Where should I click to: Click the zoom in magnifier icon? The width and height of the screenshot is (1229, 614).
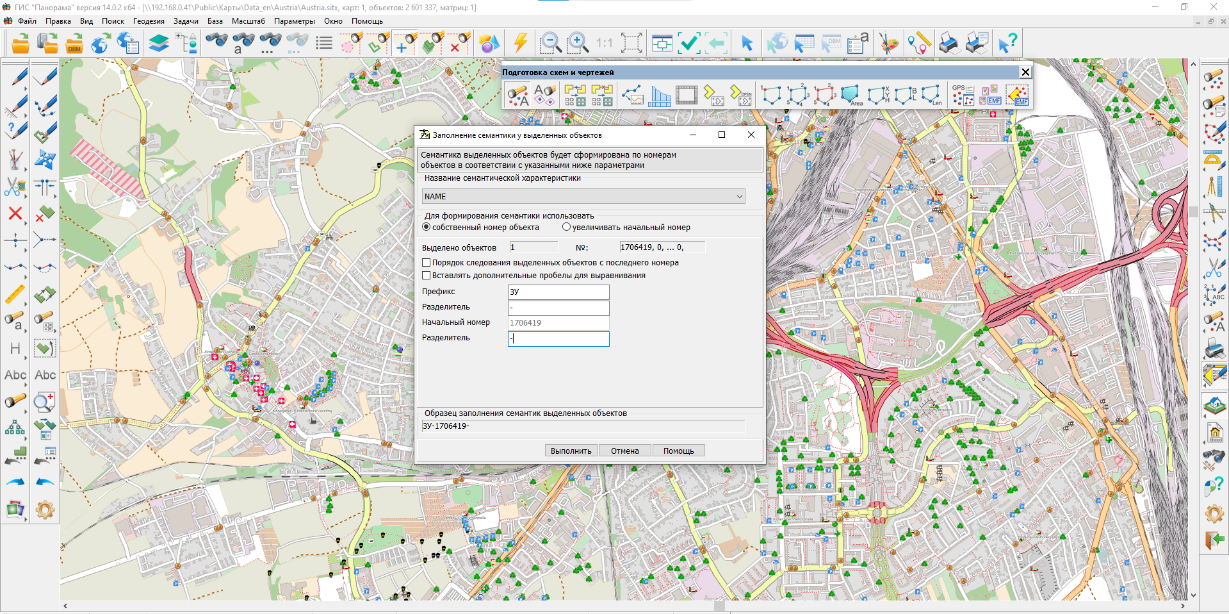(x=577, y=44)
